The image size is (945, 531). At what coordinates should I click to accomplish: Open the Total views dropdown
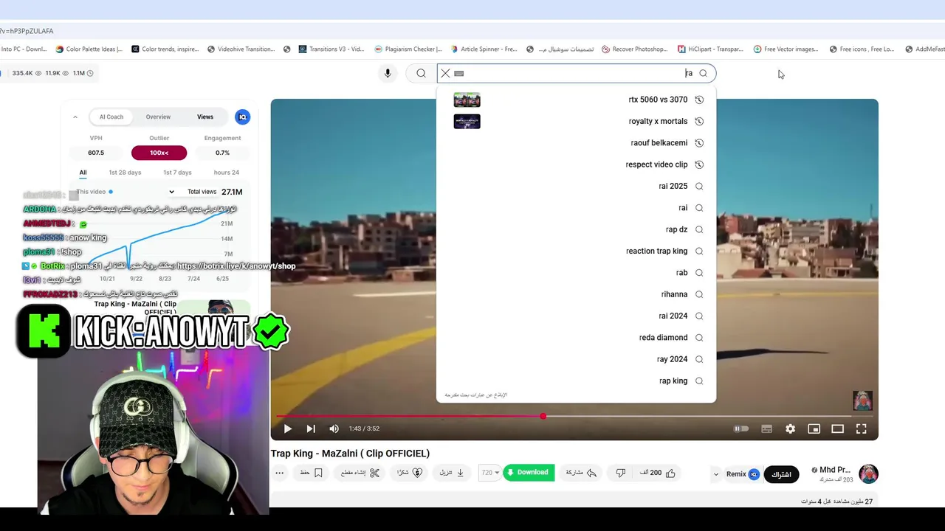tap(192, 192)
